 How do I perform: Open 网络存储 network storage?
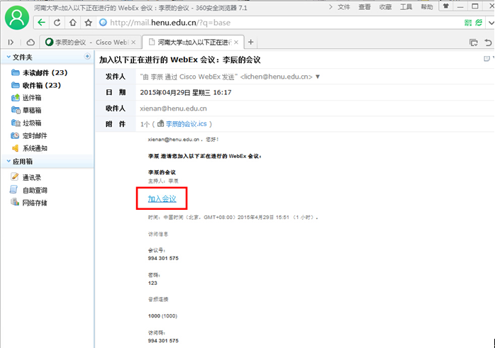click(x=35, y=203)
